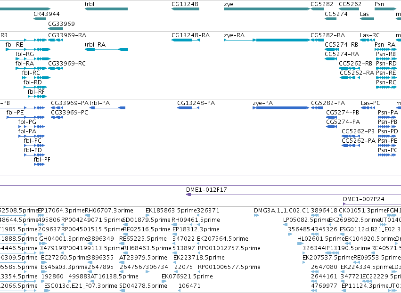Viewport: 401px width, 293px height.
Task: Select BAC clone DME1-012F17
Action: (294, 195)
